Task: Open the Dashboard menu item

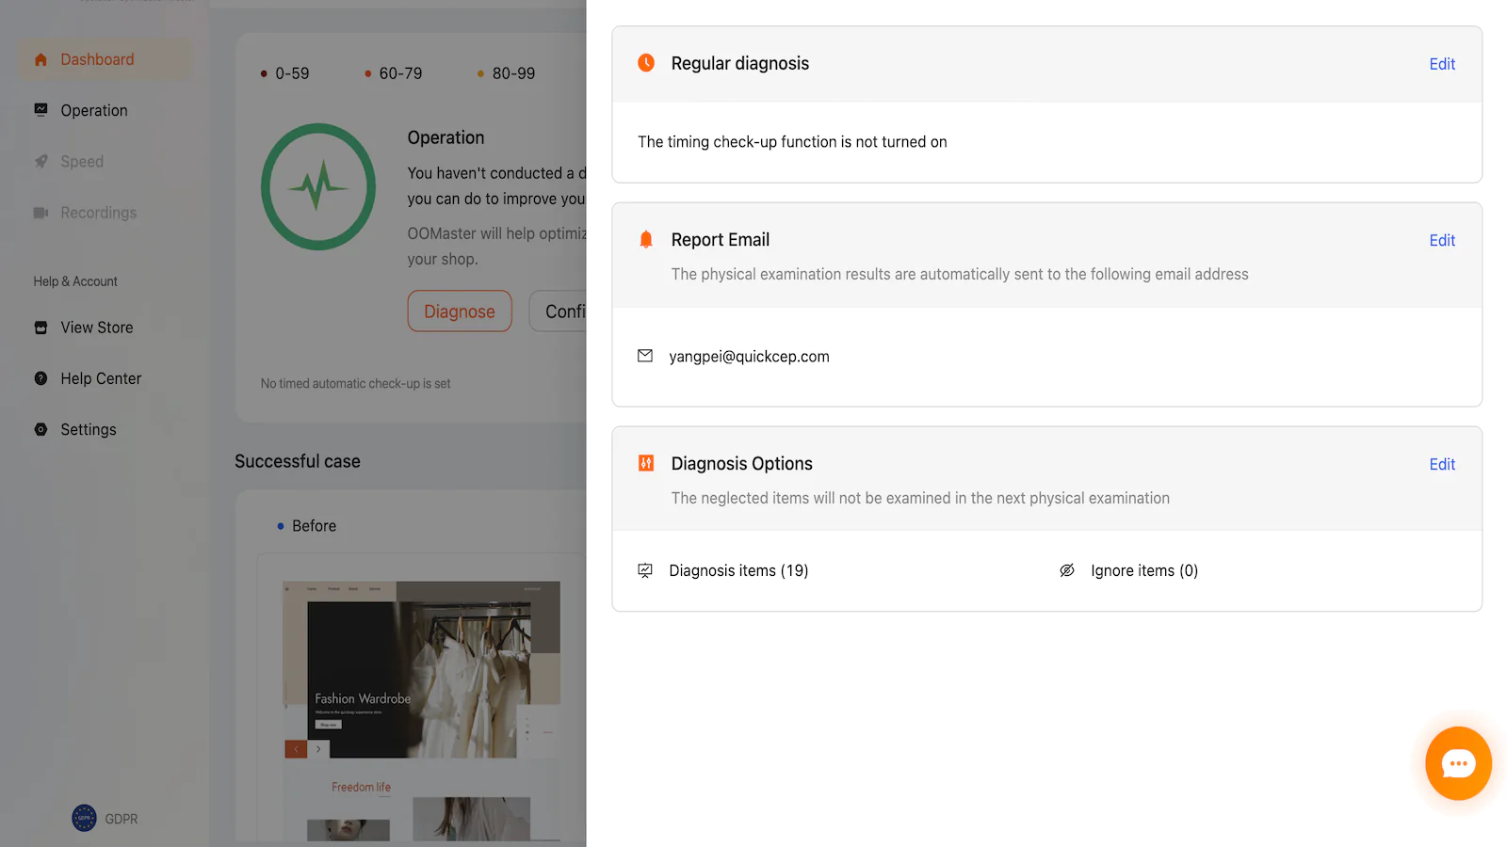Action: coord(97,59)
